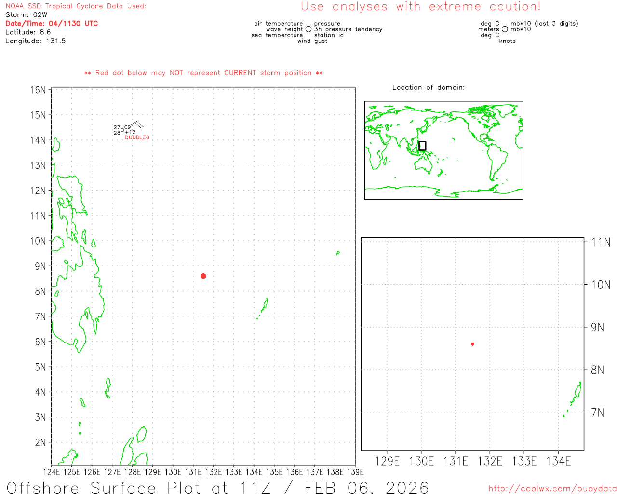Click the 'NOAA SSD Tropical Cyclone Data Used' header
617x494 pixels.
click(76, 6)
